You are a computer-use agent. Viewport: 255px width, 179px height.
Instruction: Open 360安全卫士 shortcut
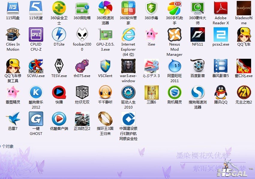click(59, 7)
